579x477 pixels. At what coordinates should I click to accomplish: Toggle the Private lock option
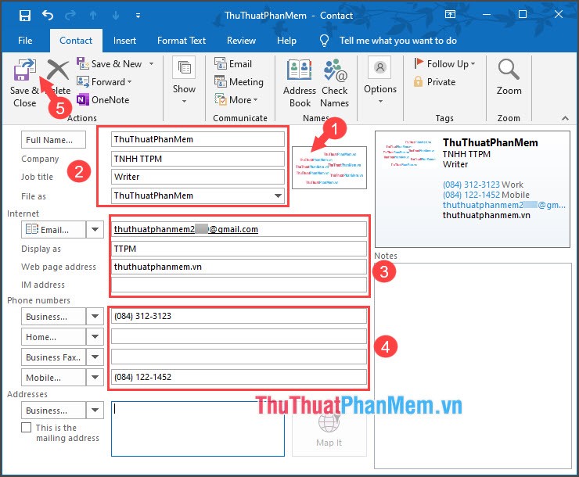(434, 81)
